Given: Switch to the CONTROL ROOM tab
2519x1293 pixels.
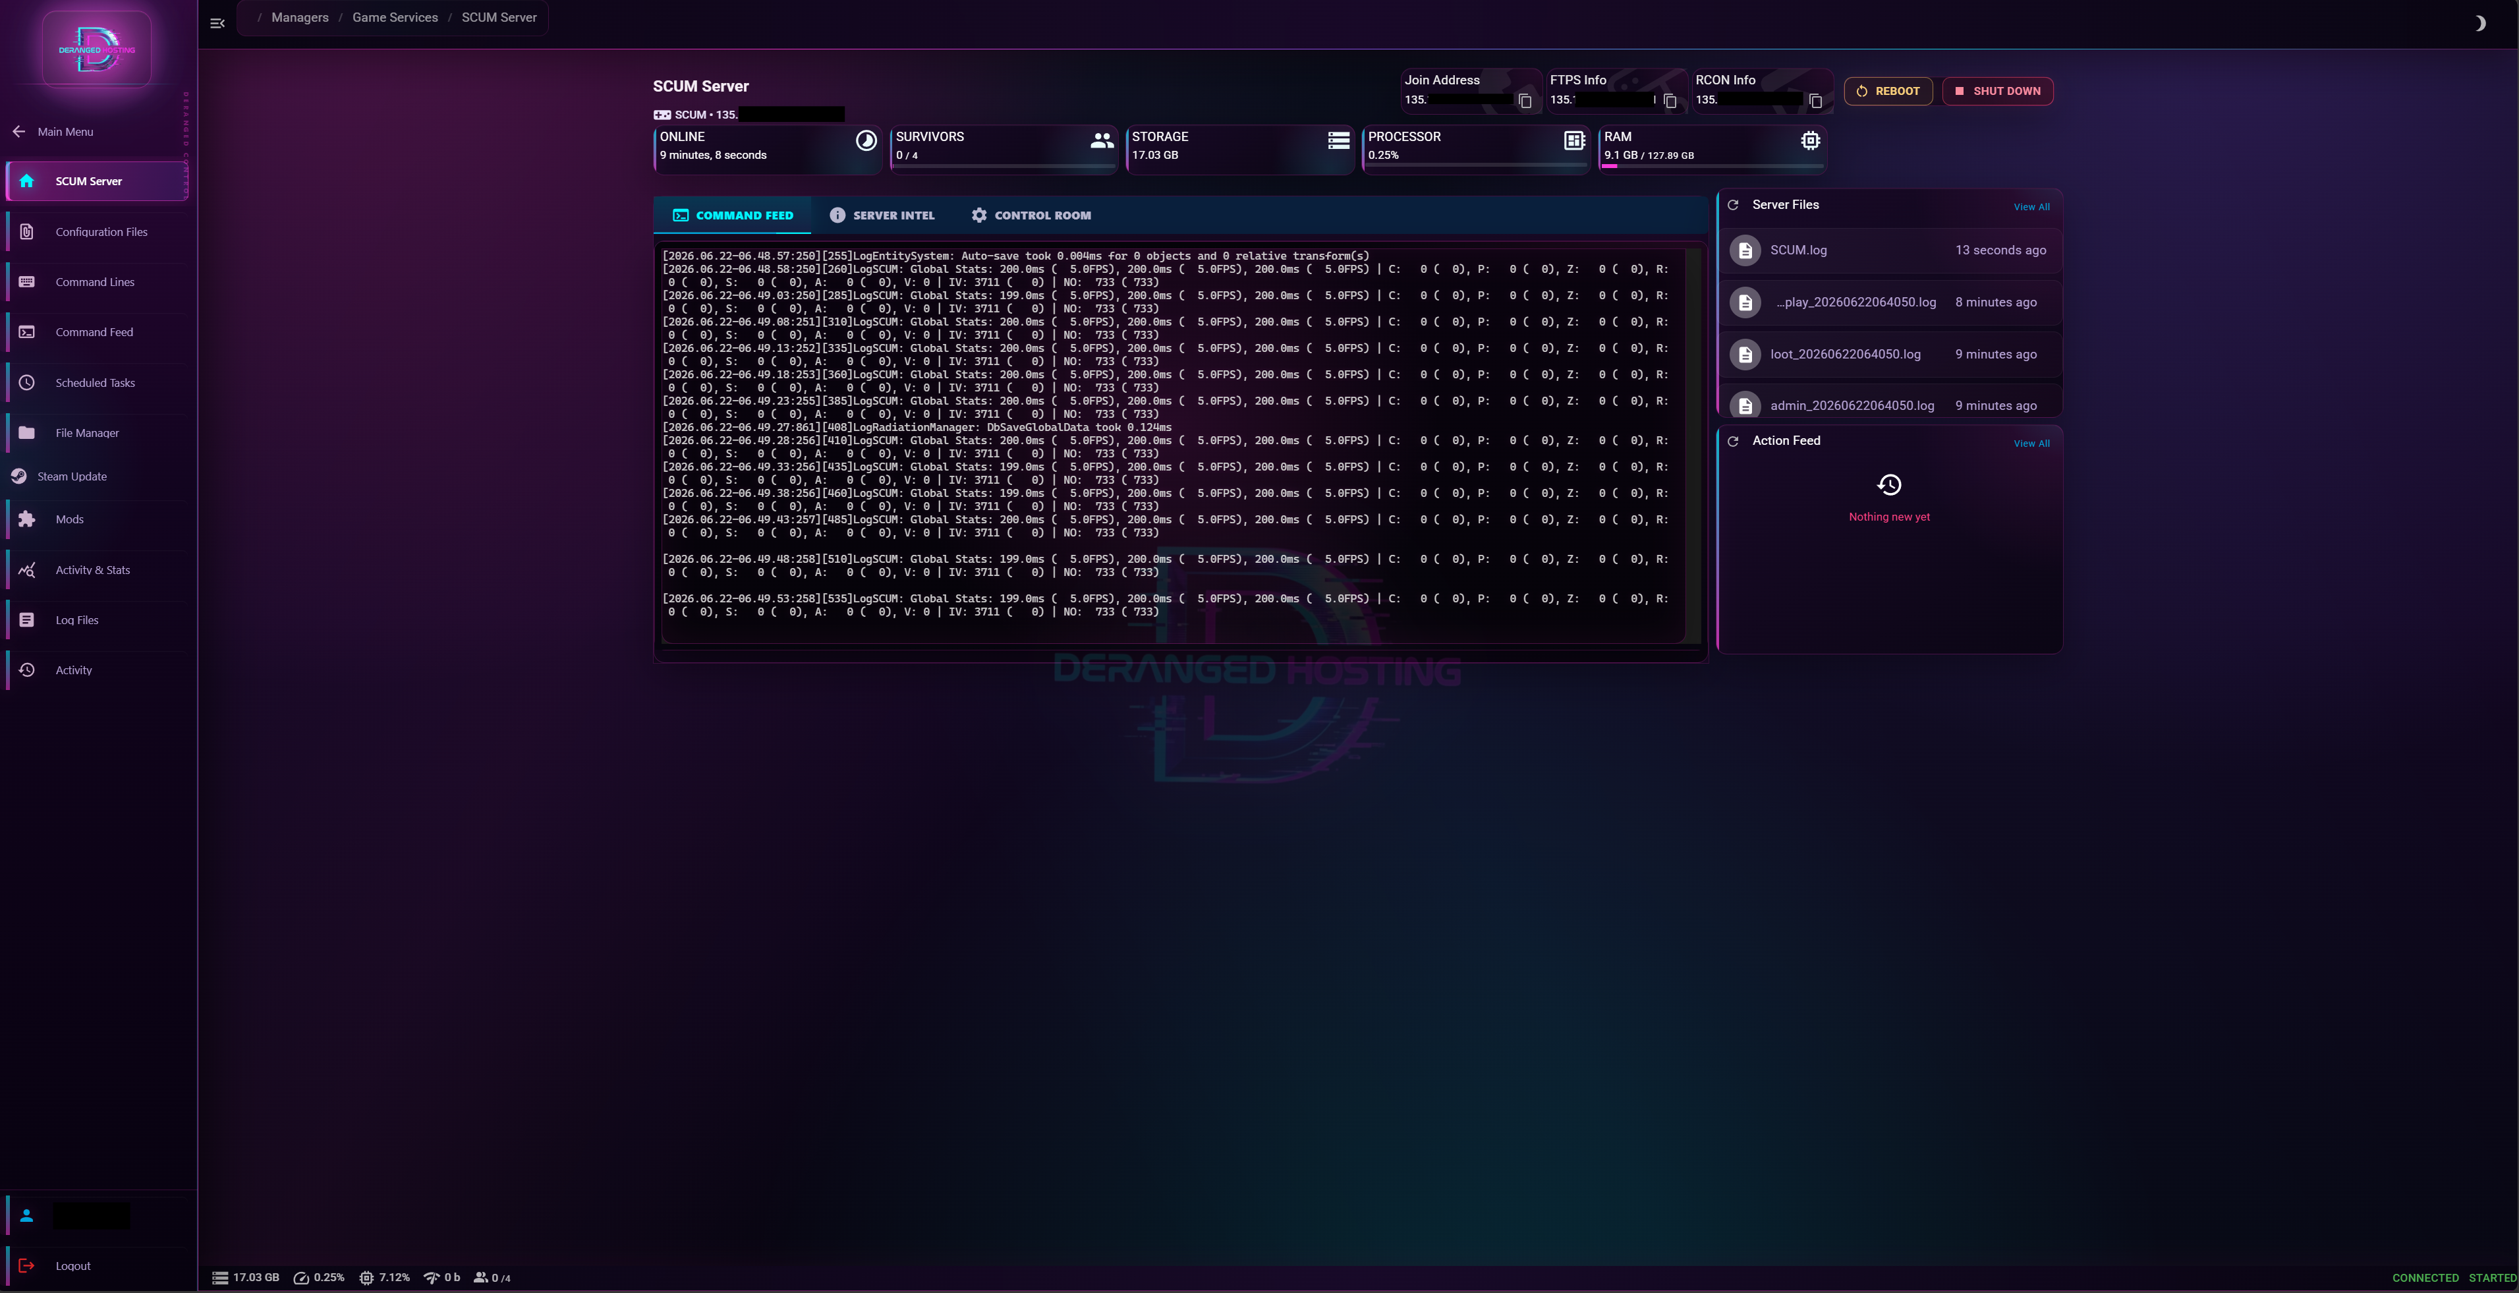Looking at the screenshot, I should coord(1031,215).
